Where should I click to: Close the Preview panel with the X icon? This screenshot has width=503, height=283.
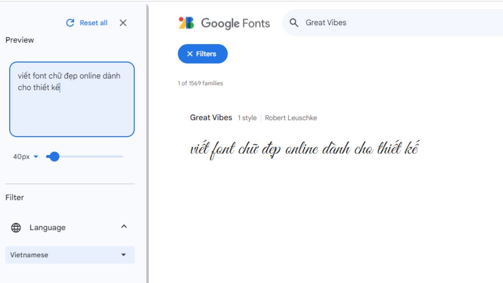point(123,23)
